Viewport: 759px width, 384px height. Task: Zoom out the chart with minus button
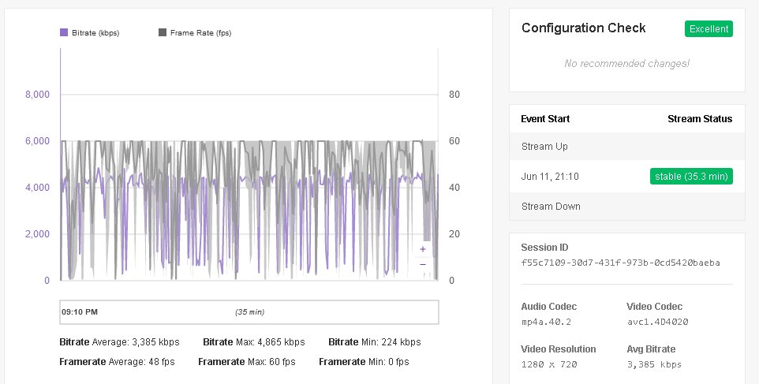[423, 264]
